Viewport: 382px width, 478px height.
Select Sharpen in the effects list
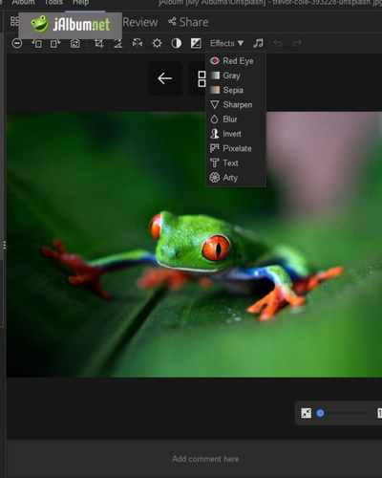tap(236, 105)
